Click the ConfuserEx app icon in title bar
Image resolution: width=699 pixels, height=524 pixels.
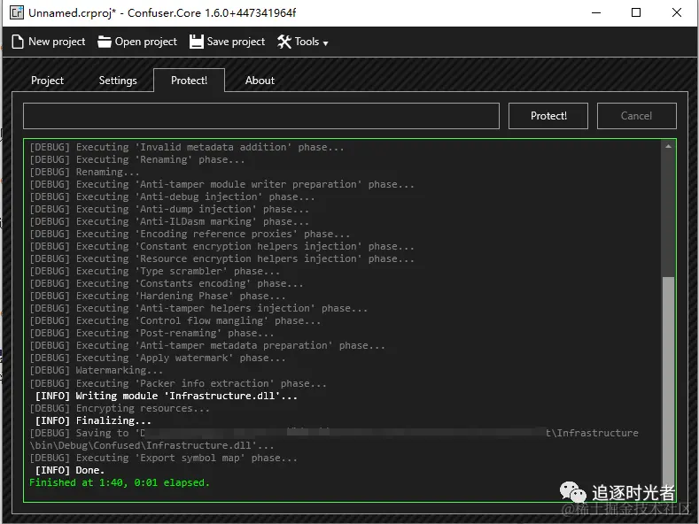(x=17, y=12)
